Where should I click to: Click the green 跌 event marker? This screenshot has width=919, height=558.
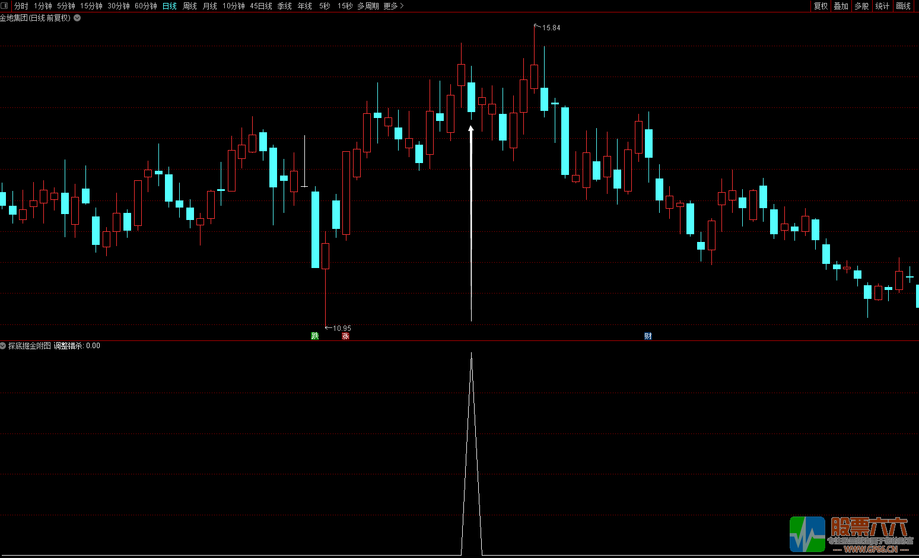point(315,336)
